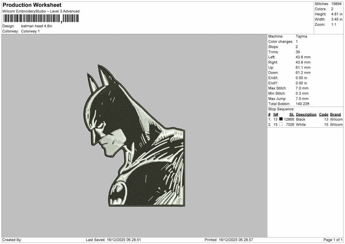Viewport: 345px width, 244px height.
Task: Click the Min Stitch value 0.3 mm
Action: (x=302, y=94)
